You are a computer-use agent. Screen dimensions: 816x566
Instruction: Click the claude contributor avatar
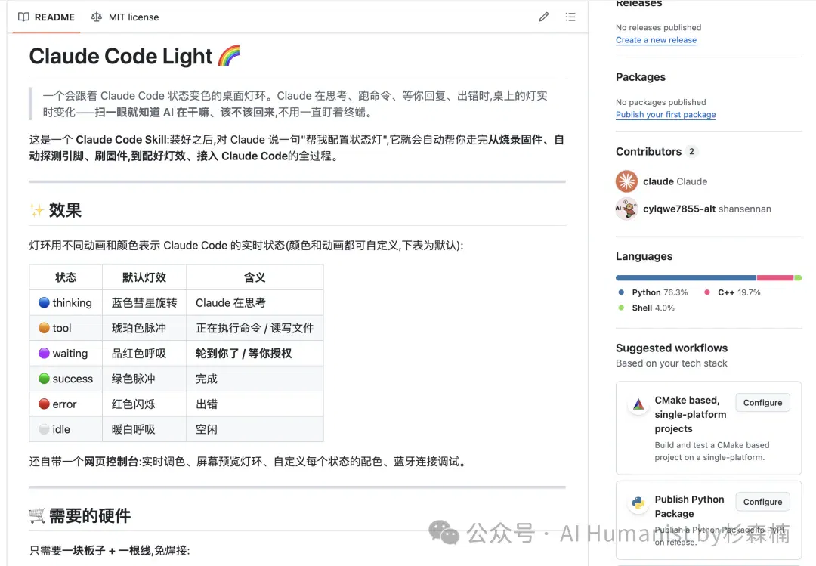(626, 181)
